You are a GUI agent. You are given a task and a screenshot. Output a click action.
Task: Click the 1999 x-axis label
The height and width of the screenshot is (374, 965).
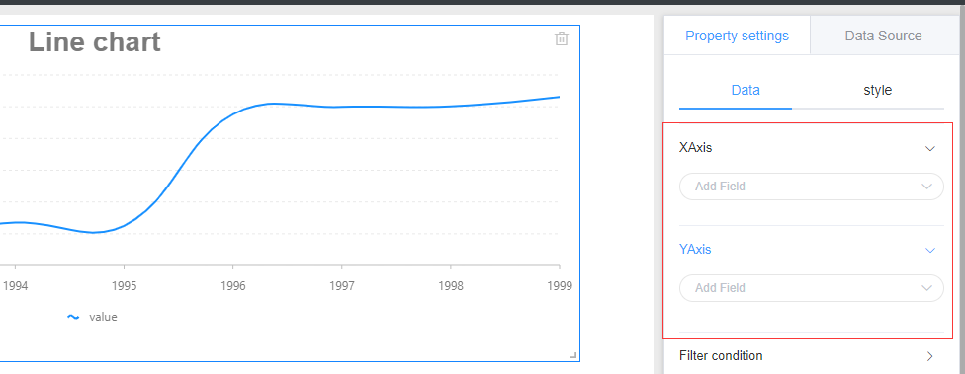pyautogui.click(x=560, y=286)
